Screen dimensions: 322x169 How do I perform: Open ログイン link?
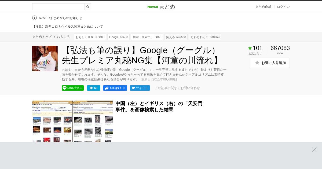coord(283,7)
